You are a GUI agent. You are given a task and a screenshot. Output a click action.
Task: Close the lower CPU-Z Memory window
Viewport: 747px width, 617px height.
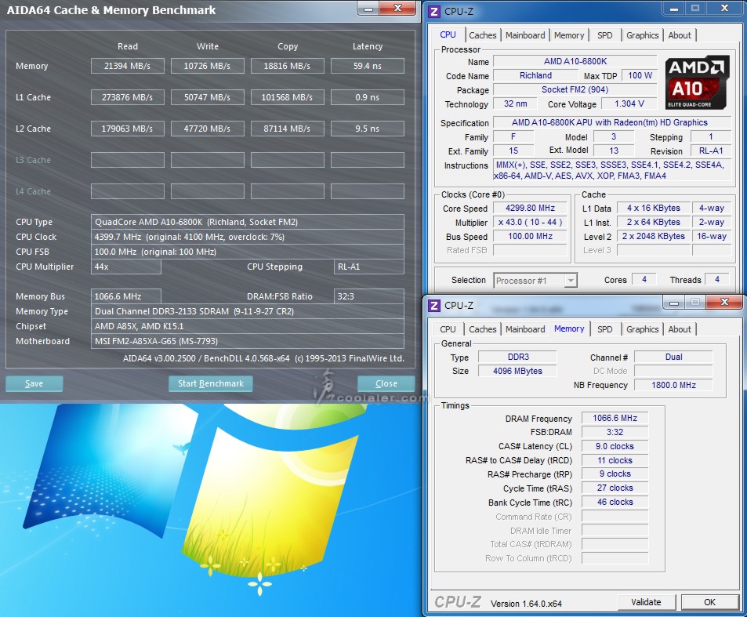click(x=724, y=302)
